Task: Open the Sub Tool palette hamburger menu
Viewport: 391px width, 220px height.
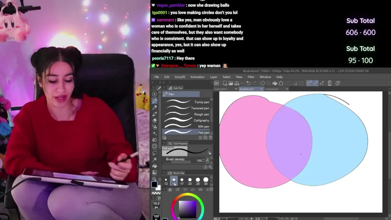Action: [x=164, y=88]
